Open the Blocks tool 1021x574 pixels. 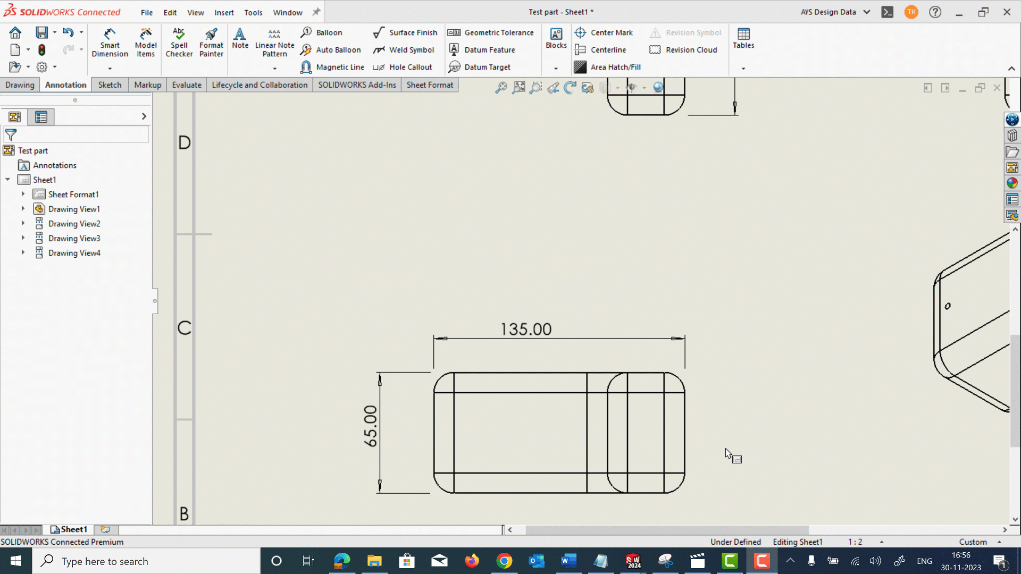(x=556, y=39)
